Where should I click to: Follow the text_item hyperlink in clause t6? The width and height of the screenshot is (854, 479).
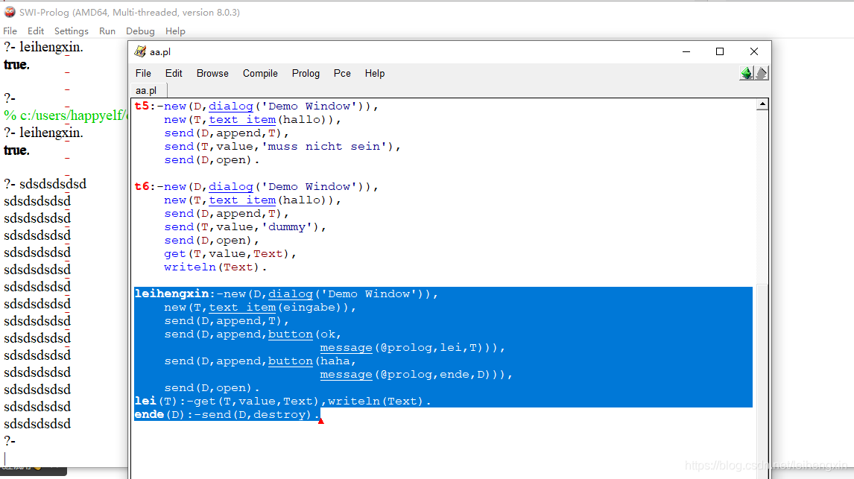(x=242, y=200)
